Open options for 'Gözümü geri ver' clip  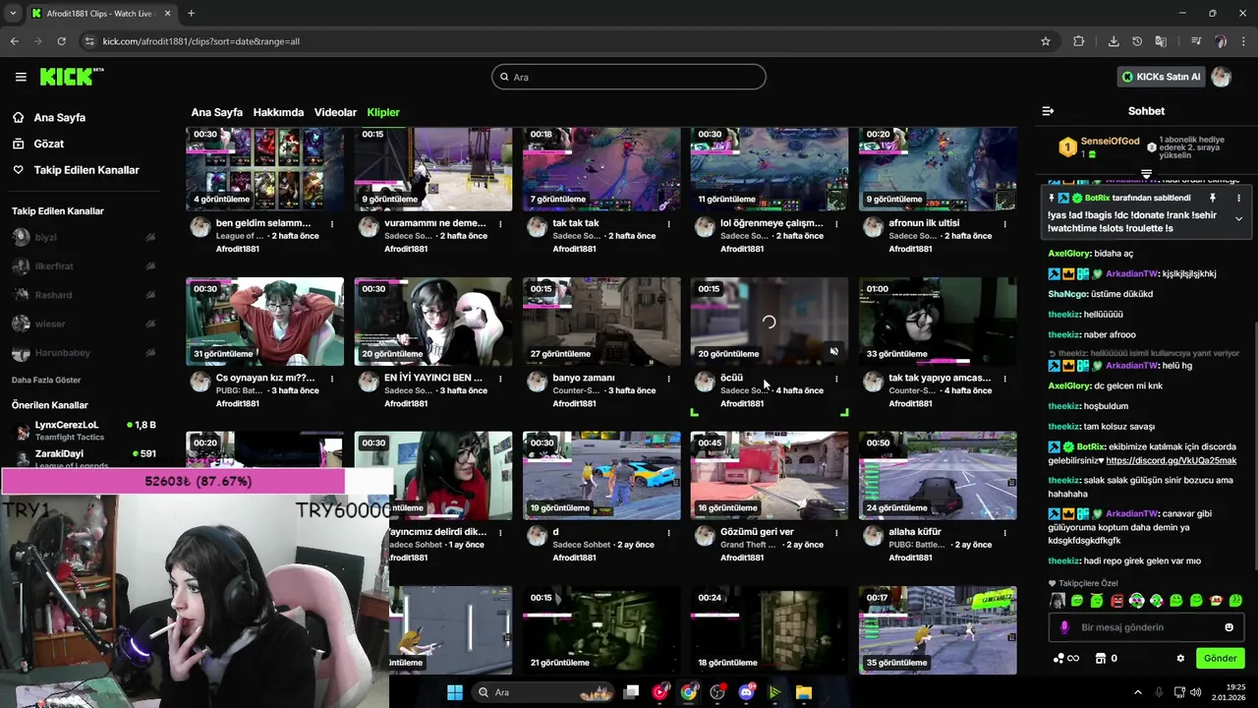tap(836, 532)
